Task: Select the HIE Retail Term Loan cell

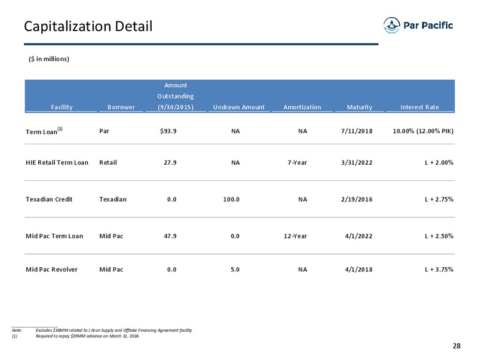Action: pos(57,162)
